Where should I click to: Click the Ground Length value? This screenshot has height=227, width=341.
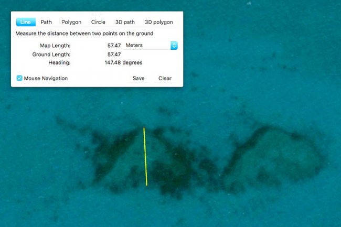tap(114, 54)
